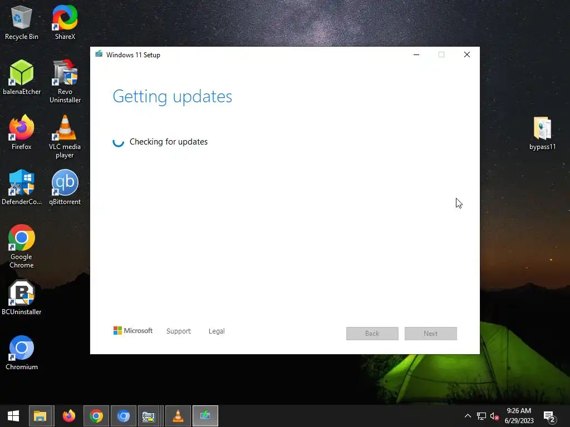The width and height of the screenshot is (570, 427).
Task: Switch to Google Chrome in the taskbar
Action: click(96, 416)
